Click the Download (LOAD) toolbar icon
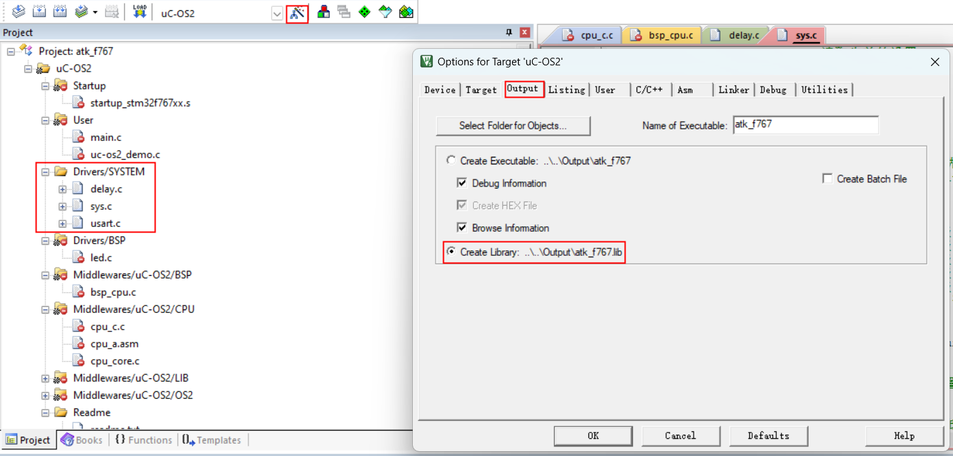 [140, 12]
